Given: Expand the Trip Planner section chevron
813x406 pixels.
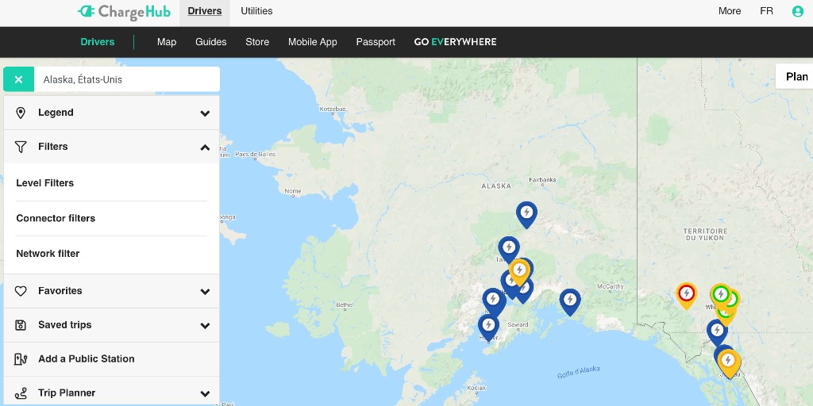Looking at the screenshot, I should [206, 393].
